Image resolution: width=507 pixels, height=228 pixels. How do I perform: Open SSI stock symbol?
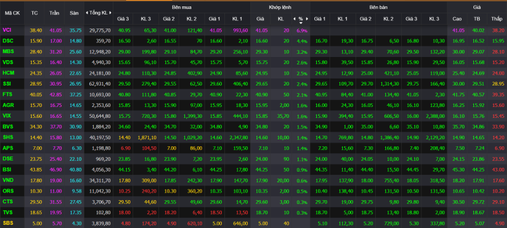coord(6,84)
